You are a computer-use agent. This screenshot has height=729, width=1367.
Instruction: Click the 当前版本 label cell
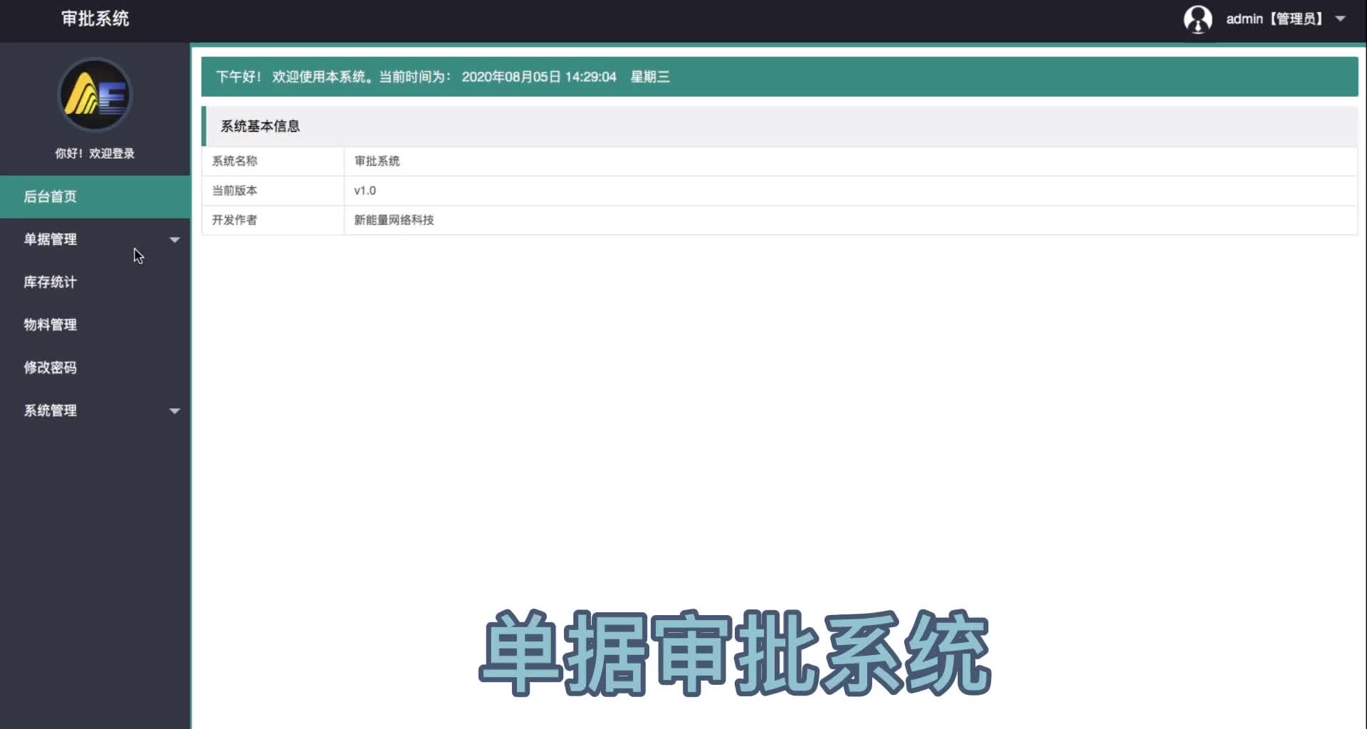tap(273, 191)
